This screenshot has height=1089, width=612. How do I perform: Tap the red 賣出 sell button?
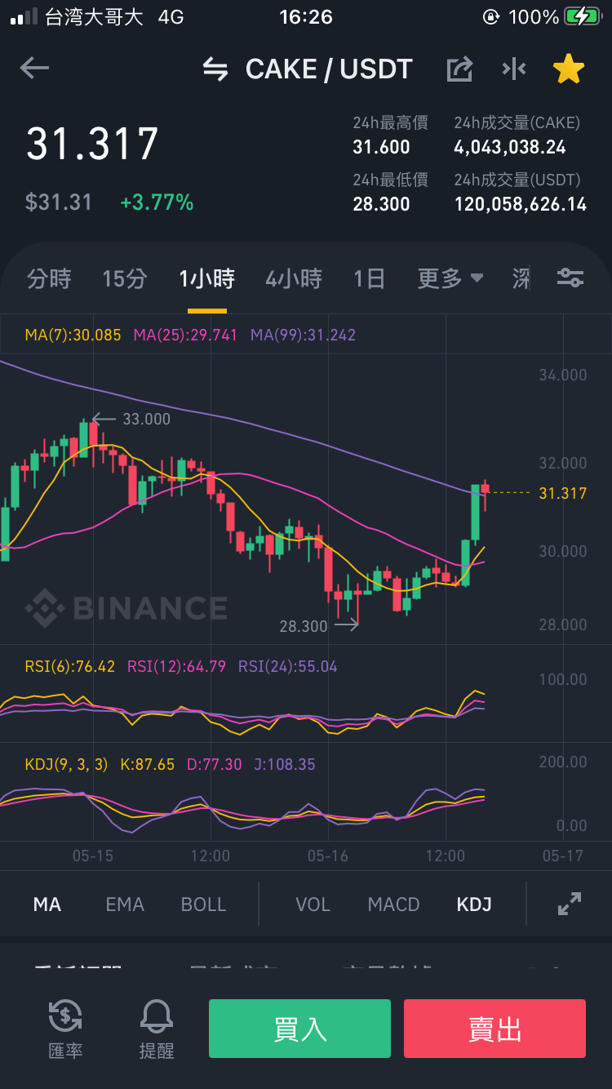coord(494,1029)
